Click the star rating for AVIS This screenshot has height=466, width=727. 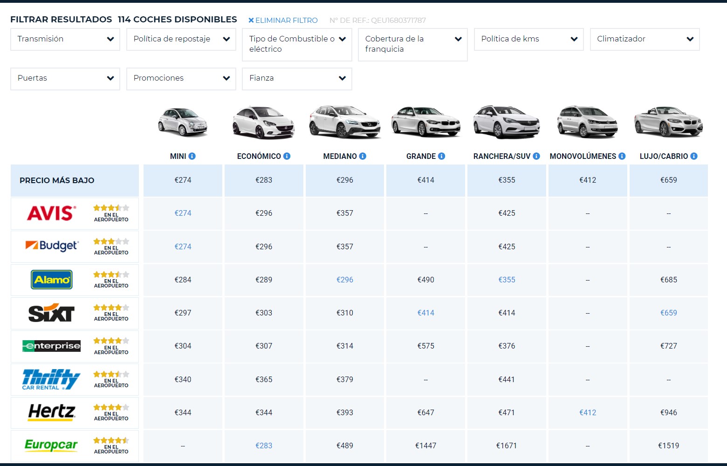click(x=111, y=208)
